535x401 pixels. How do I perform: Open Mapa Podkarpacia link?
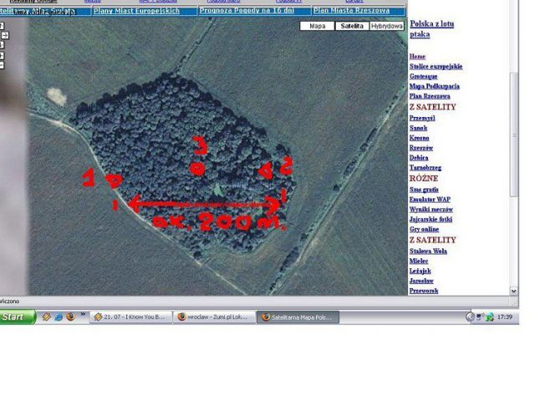click(x=435, y=86)
